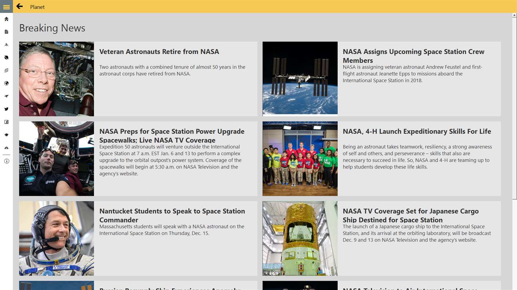Click 'Massachusetts students will speak' description
The image size is (517, 290).
(172, 230)
